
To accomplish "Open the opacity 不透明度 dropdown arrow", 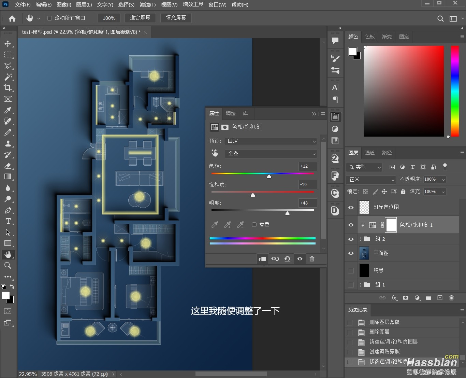I will (443, 180).
